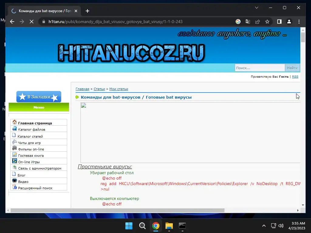
Task: Go back to the previous page
Action: [12, 22]
